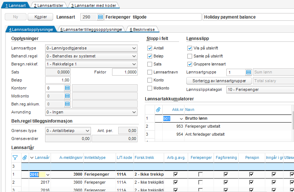This screenshot has width=294, height=192.
Task: Click Sortering av lønnsartgrupper button
Action: click(219, 81)
